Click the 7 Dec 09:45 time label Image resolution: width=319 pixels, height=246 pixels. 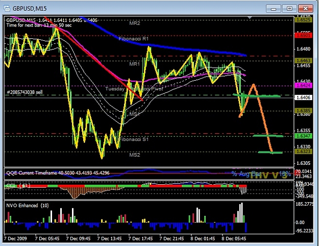tap(78, 238)
